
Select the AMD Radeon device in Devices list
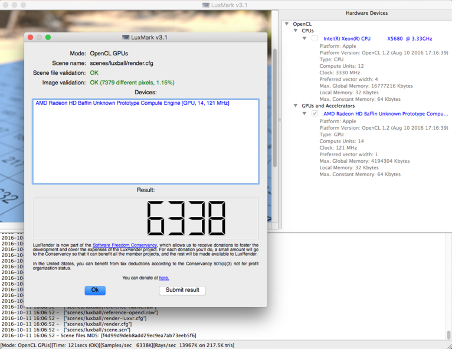(132, 103)
